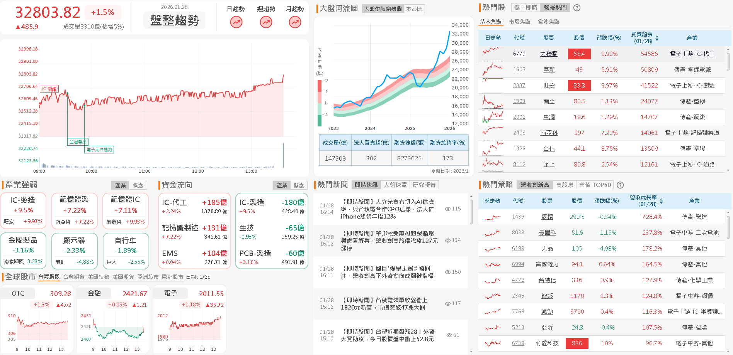Click the help icon beside 盤後熱門
The height and width of the screenshot is (355, 733).
[577, 7]
